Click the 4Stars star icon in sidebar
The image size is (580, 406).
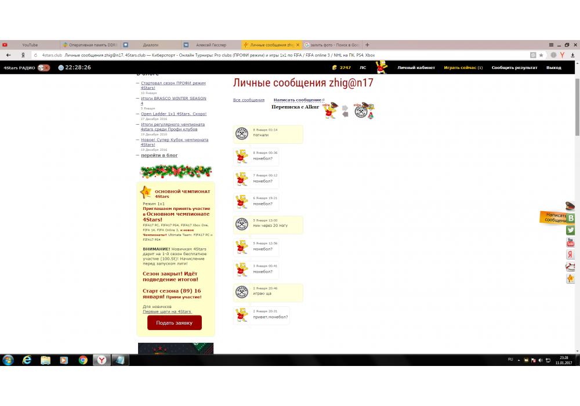coord(570,278)
